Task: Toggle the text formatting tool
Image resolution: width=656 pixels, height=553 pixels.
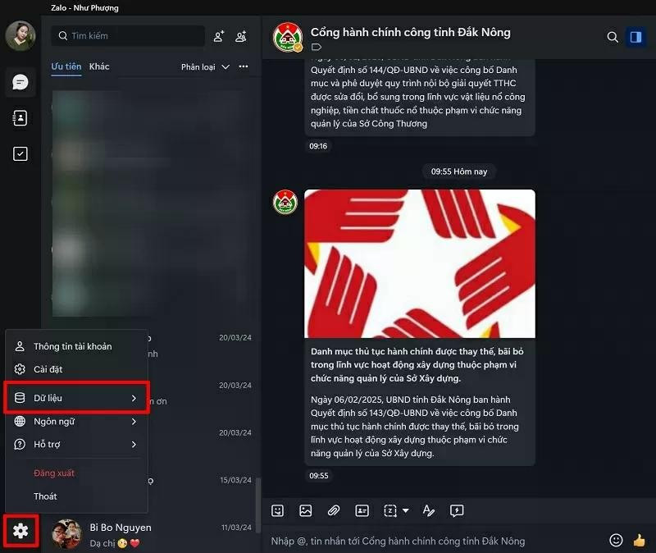Action: (428, 510)
